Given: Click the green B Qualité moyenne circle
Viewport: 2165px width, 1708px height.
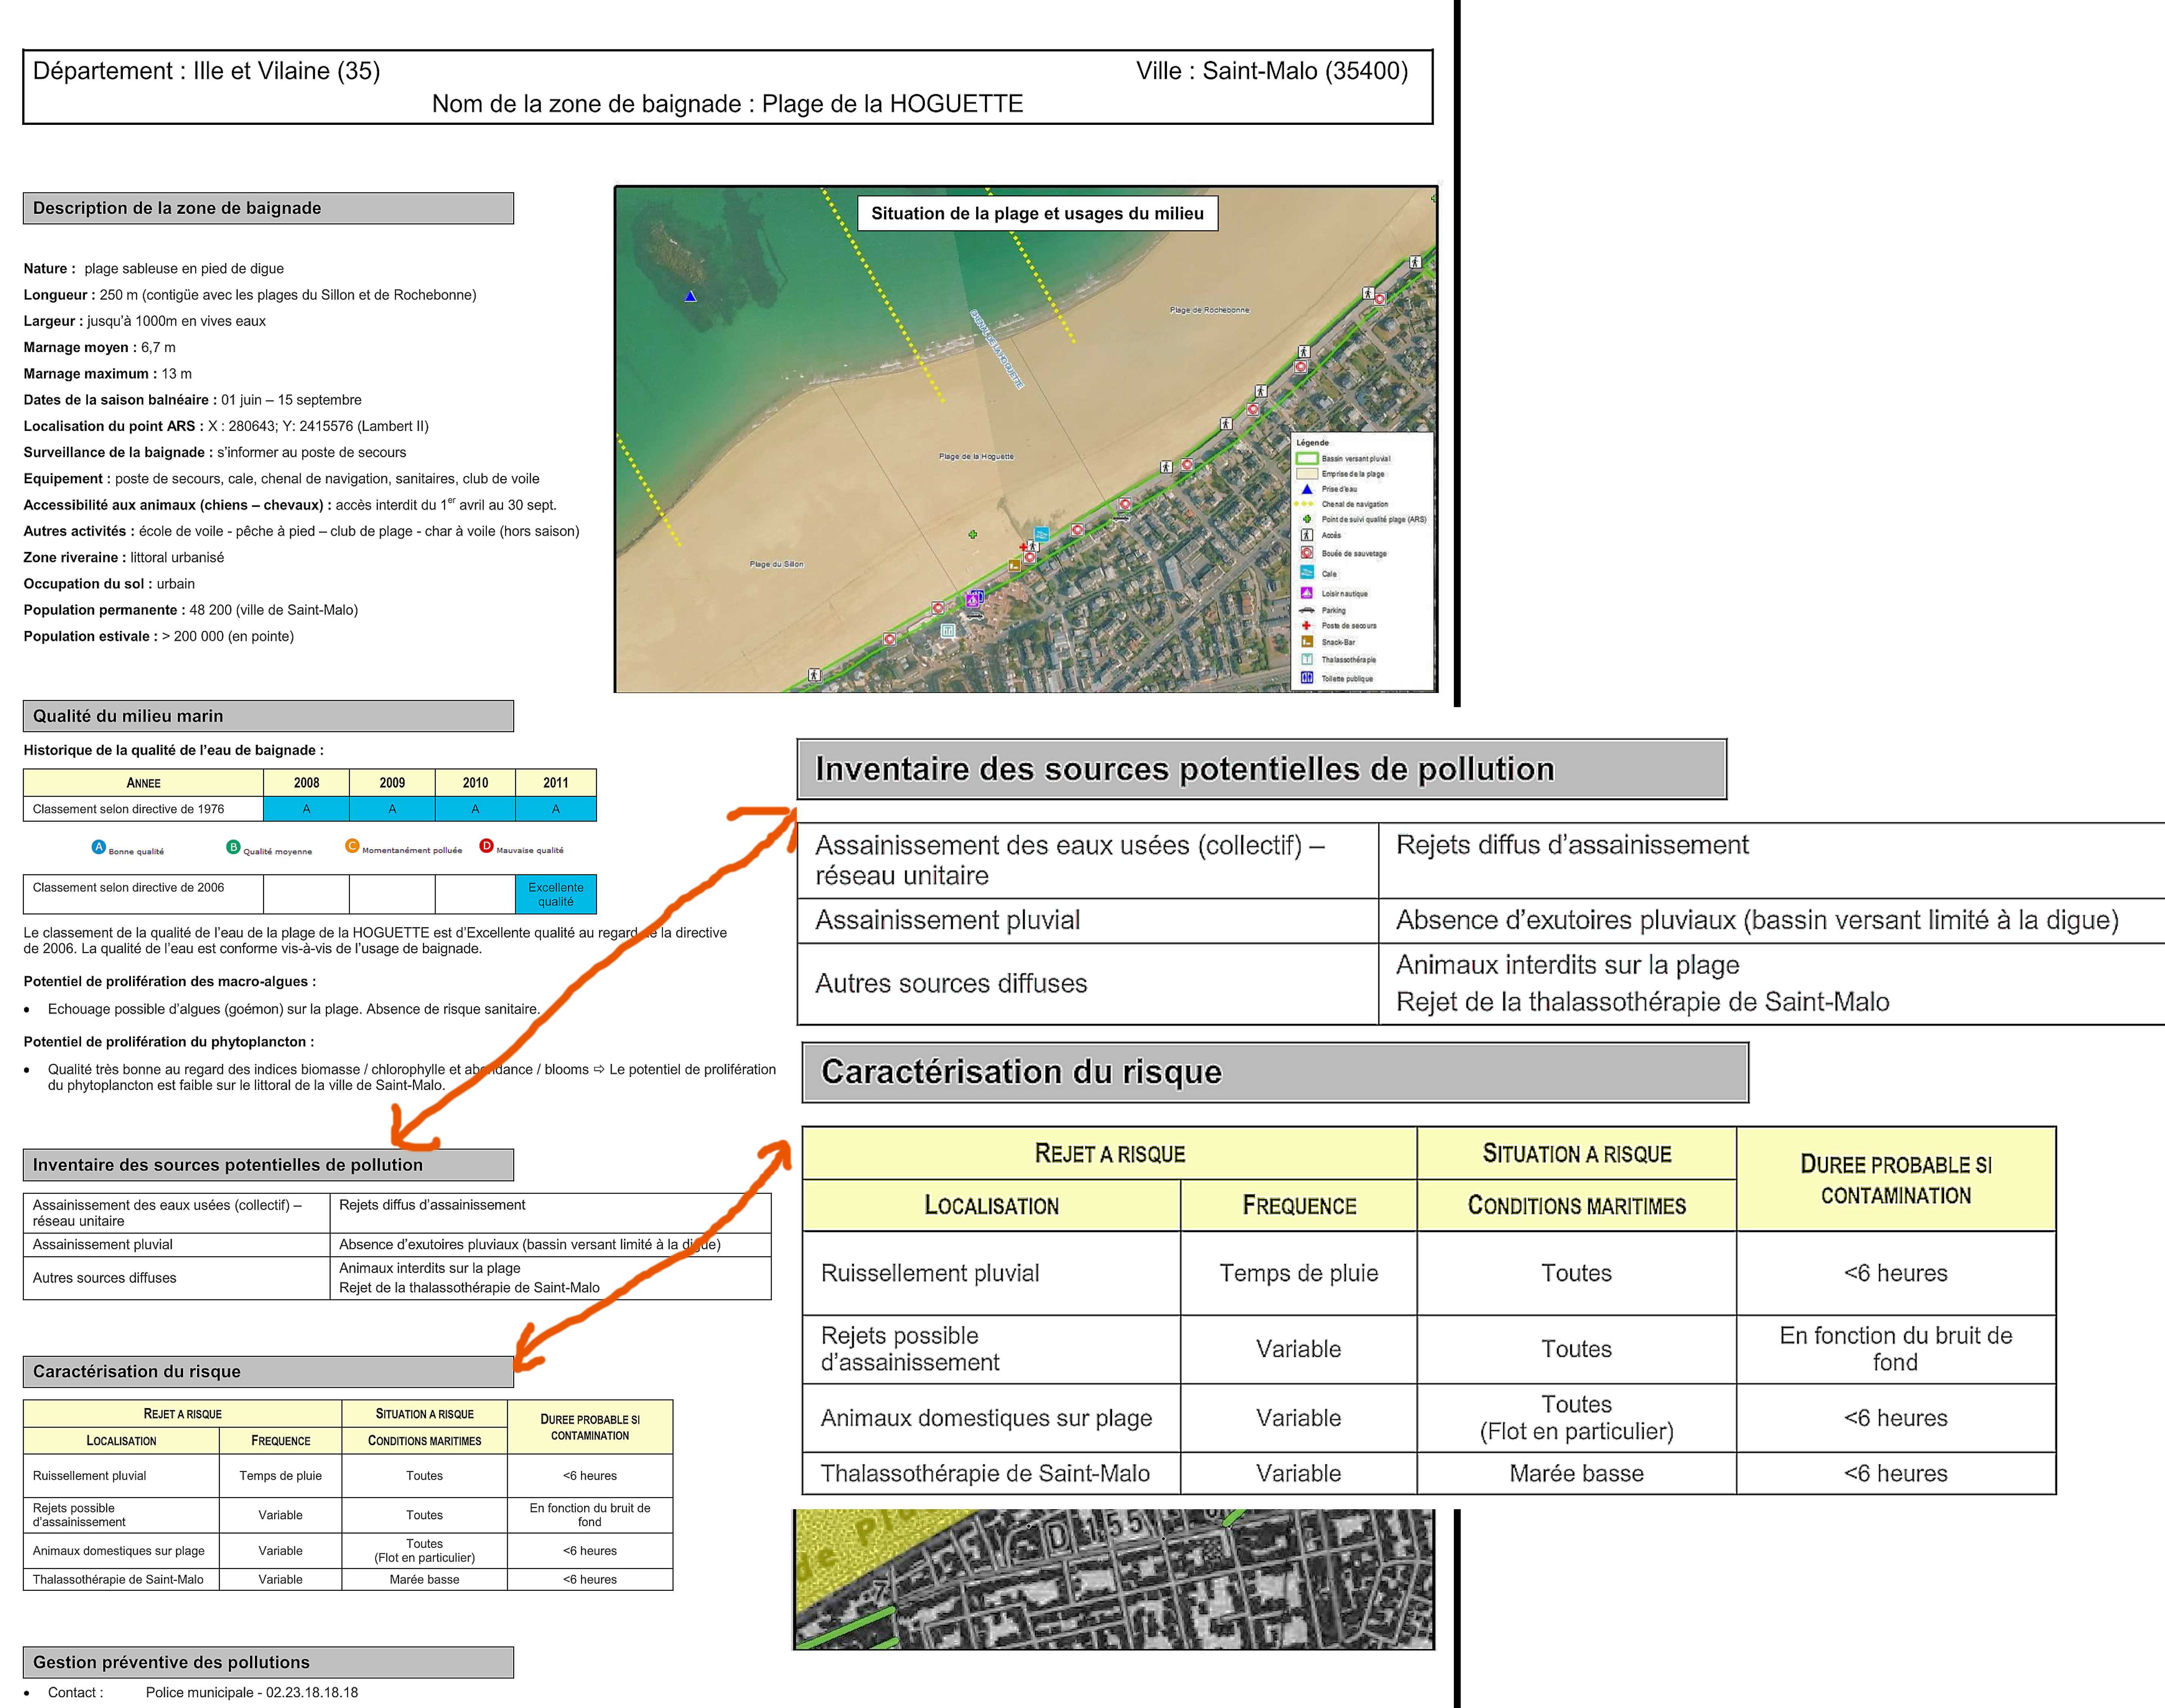Looking at the screenshot, I should tap(233, 847).
